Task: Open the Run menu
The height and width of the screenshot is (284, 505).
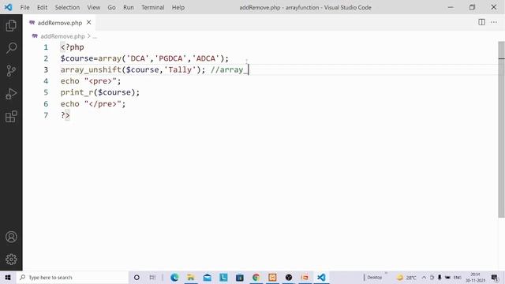Action: coord(129,7)
